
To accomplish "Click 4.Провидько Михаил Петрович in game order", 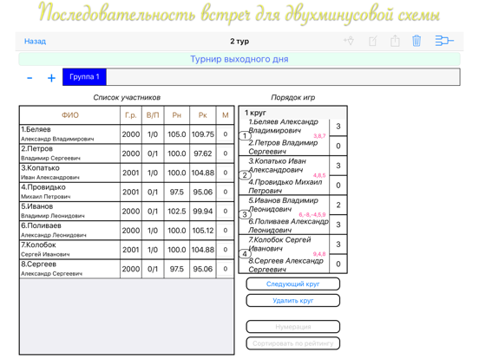I will click(285, 186).
